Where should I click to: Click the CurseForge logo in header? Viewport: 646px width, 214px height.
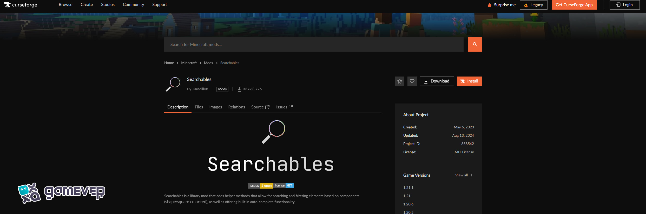21,5
